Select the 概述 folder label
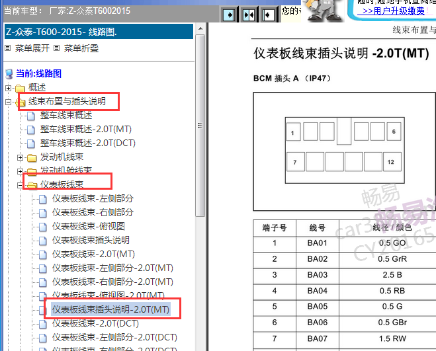 click(37, 87)
